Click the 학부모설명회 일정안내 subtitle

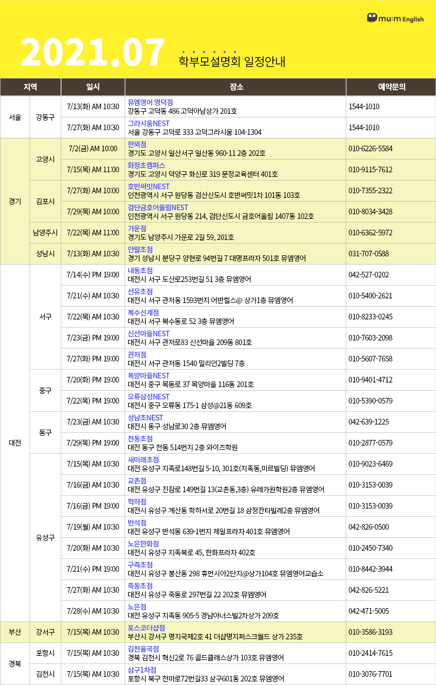click(x=232, y=62)
